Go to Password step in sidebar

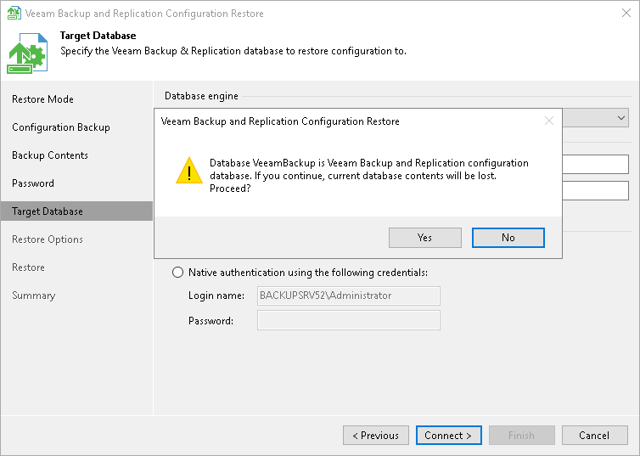click(x=33, y=183)
